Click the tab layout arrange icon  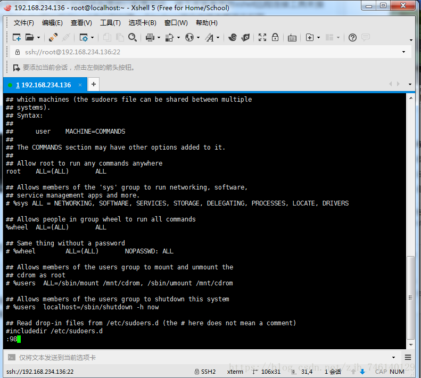pyautogui.click(x=329, y=37)
